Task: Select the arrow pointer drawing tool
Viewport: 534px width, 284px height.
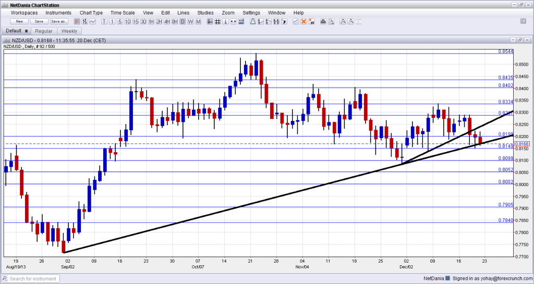Action: click(x=284, y=21)
